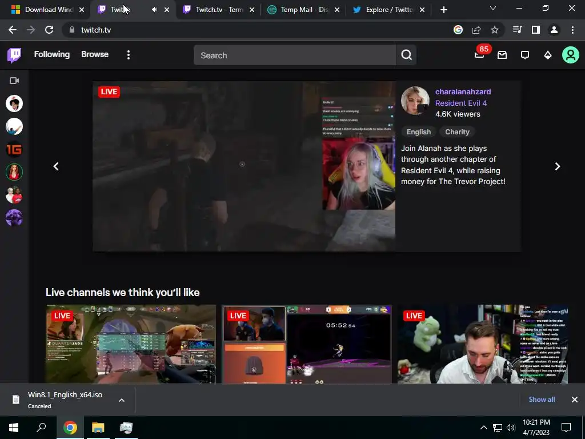This screenshot has width=585, height=439.
Task: Open charalanahzard channel avatar
Action: (415, 101)
